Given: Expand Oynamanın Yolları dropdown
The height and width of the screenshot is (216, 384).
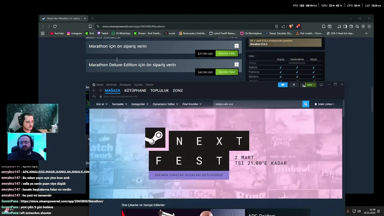Looking at the screenshot, I should [x=165, y=104].
